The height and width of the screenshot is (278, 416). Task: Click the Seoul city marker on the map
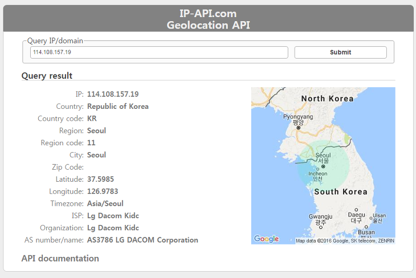(323, 166)
